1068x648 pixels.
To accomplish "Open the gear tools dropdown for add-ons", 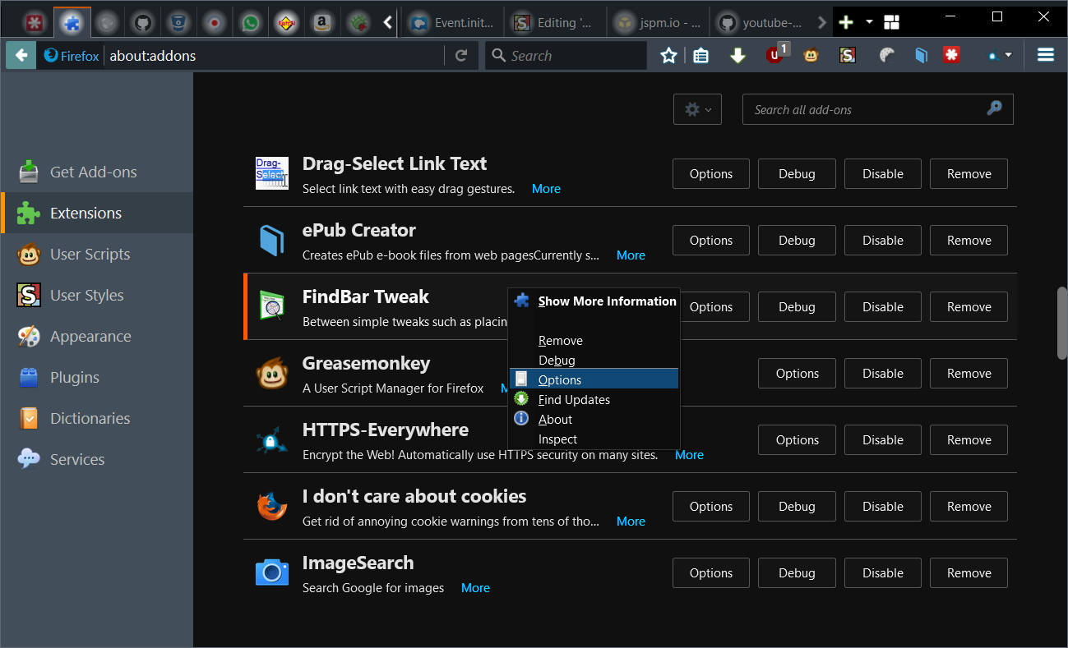I will [x=697, y=109].
